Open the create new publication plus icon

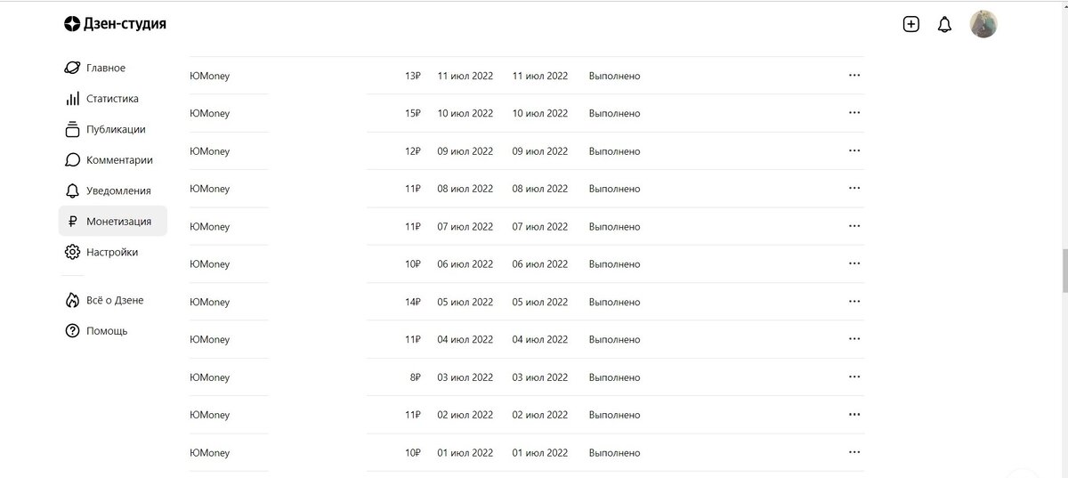coord(910,24)
